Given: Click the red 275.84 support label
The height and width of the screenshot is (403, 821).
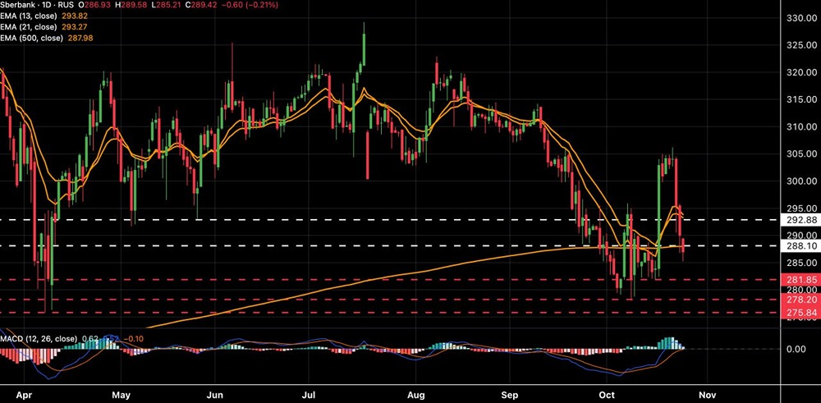Looking at the screenshot, I should [x=800, y=313].
